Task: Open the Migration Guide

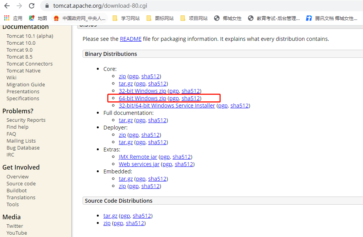Action: (26, 85)
